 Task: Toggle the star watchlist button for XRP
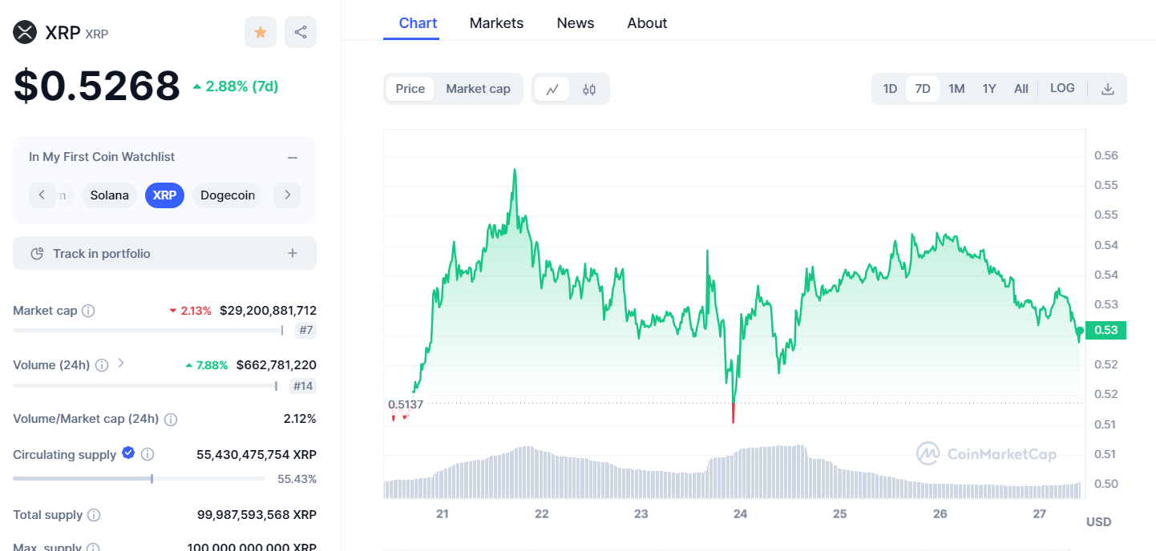click(x=261, y=32)
